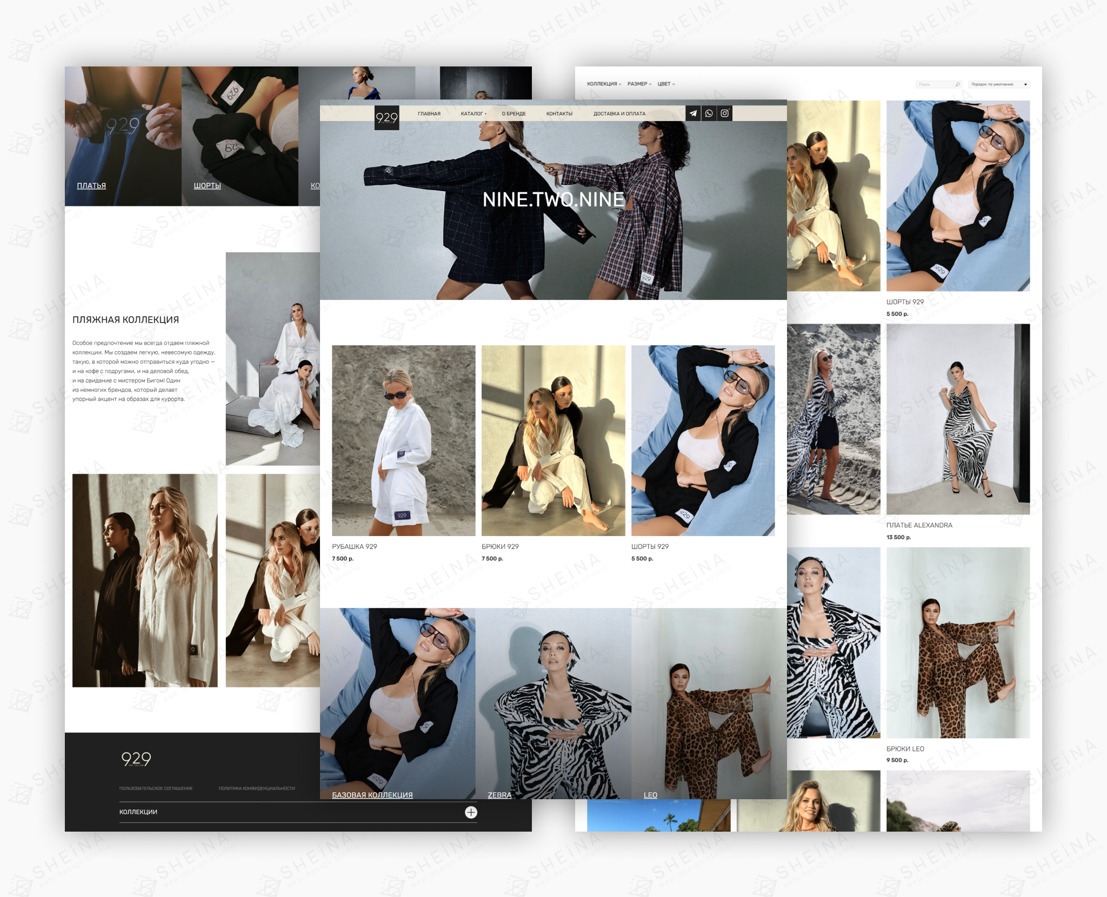Click the 929 logo in header
Viewport: 1107px width, 897px height.
[x=386, y=117]
